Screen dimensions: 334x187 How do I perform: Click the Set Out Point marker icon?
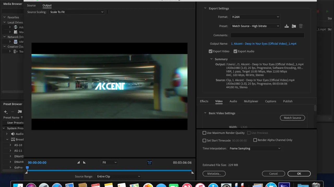pyautogui.click(x=84, y=162)
